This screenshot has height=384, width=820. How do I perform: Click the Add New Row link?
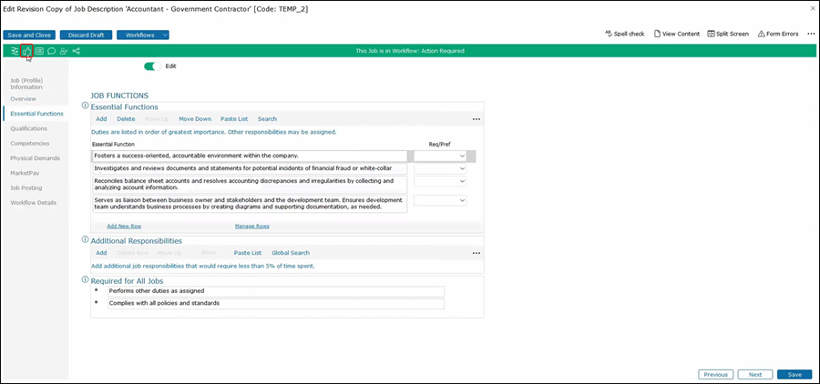tap(124, 226)
